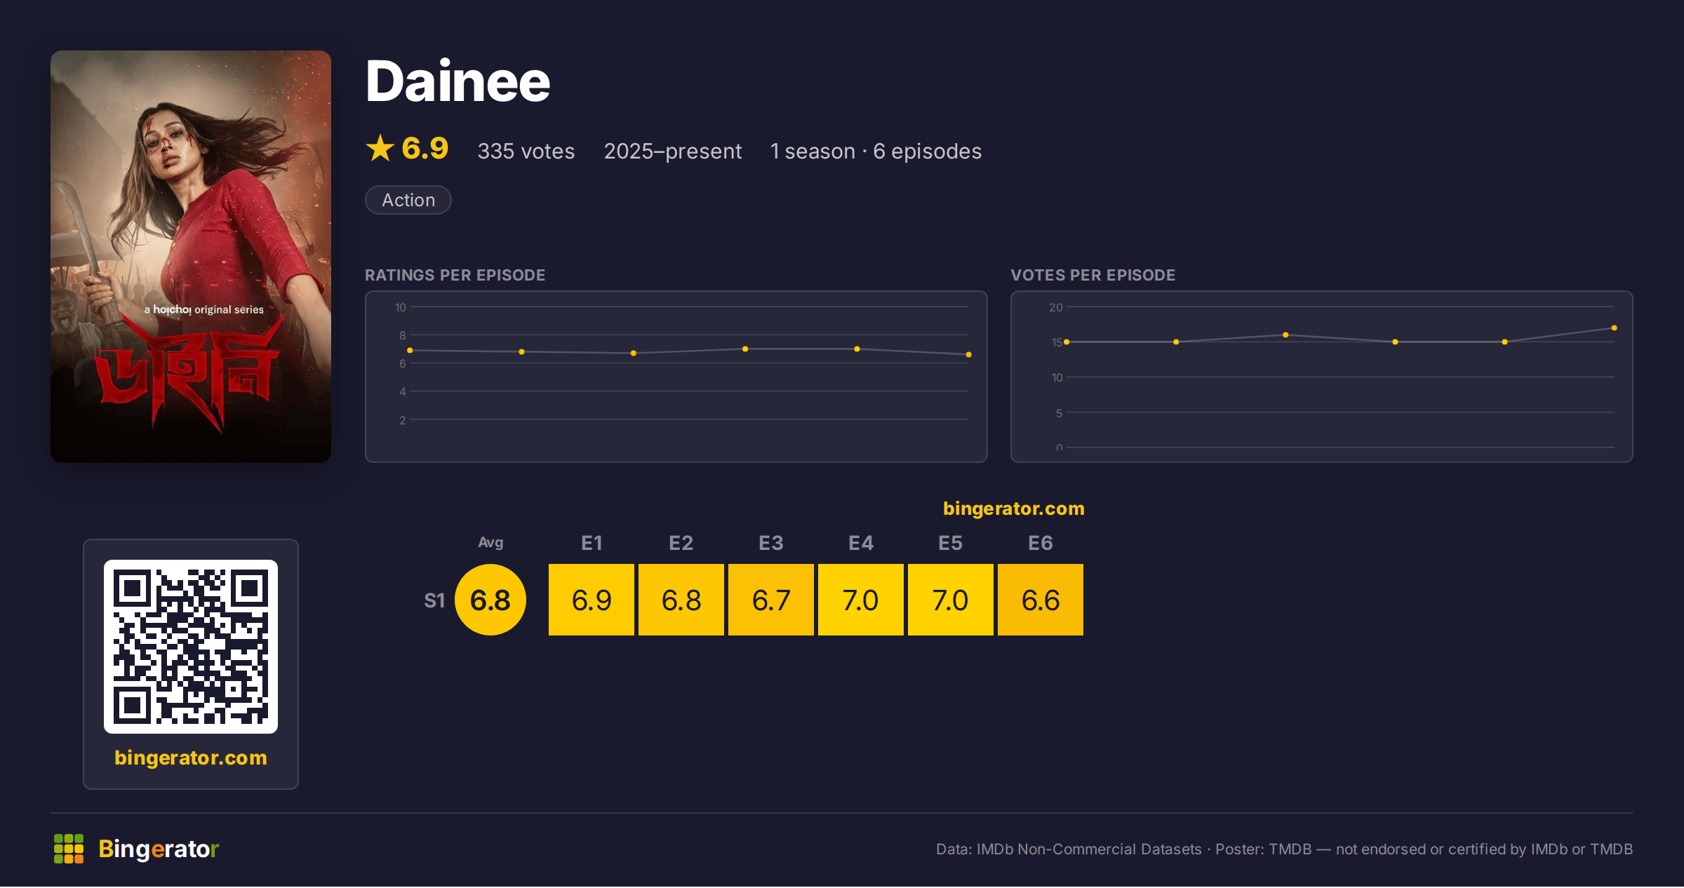Screen dimensions: 1684x888
Task: Click the Bingerator wordmark in footer
Action: pos(159,849)
